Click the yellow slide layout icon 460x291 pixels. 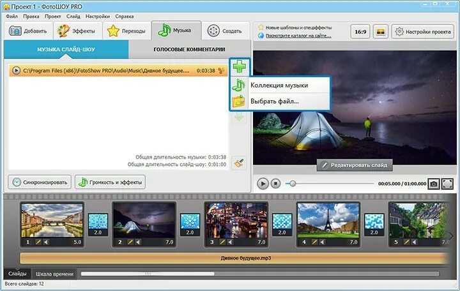point(381,31)
